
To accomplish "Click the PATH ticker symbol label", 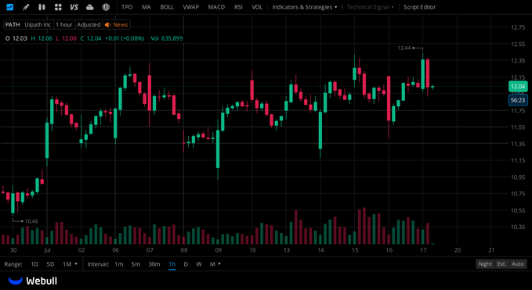I will click(13, 25).
